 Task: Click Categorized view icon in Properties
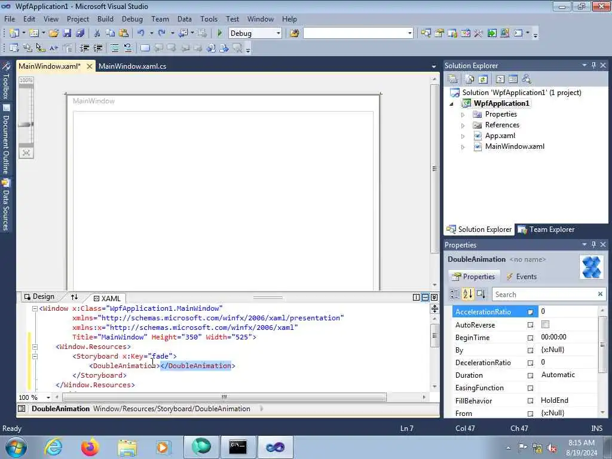[454, 294]
